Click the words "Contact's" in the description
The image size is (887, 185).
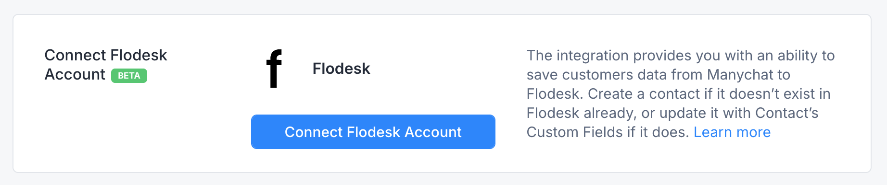point(786,113)
